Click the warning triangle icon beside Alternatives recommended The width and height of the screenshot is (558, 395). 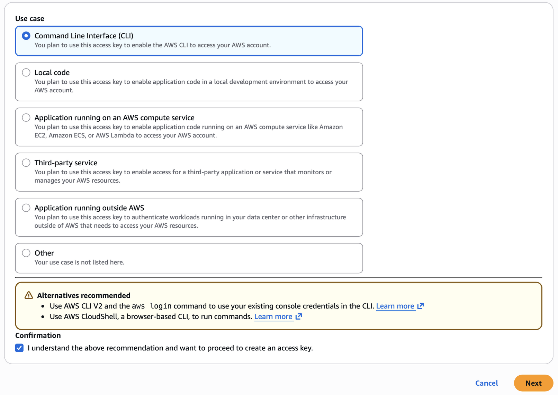pyautogui.click(x=29, y=295)
